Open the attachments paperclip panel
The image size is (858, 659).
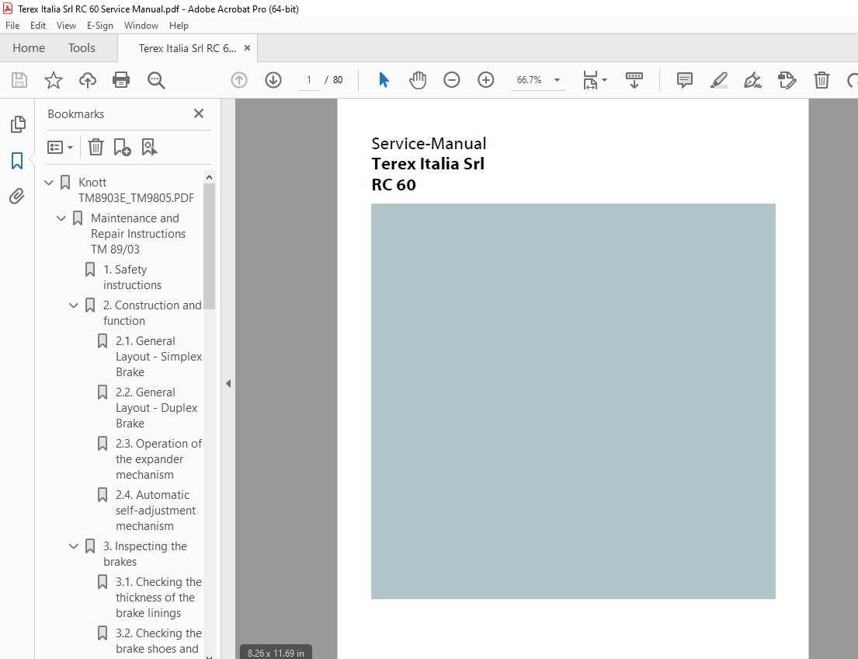(x=17, y=196)
